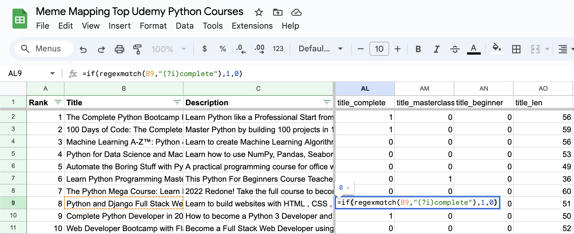Increase decimal places

(260, 49)
